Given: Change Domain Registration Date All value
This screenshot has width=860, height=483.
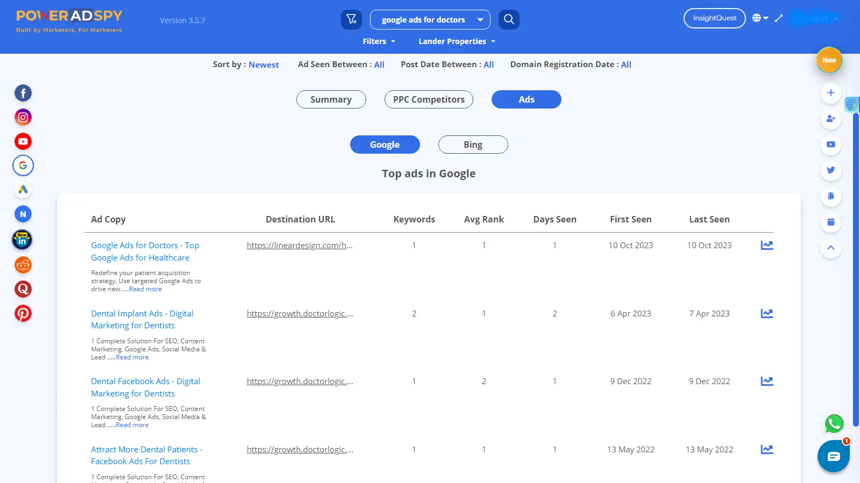Looking at the screenshot, I should coord(626,64).
